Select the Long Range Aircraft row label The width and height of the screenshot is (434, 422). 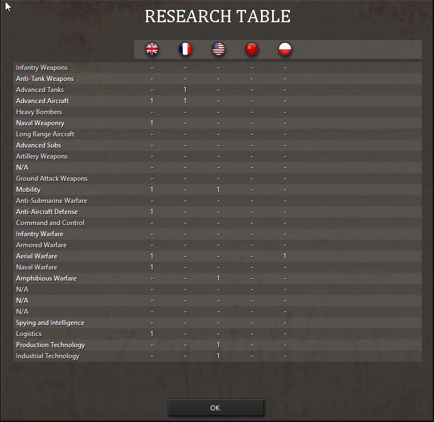(x=45, y=134)
